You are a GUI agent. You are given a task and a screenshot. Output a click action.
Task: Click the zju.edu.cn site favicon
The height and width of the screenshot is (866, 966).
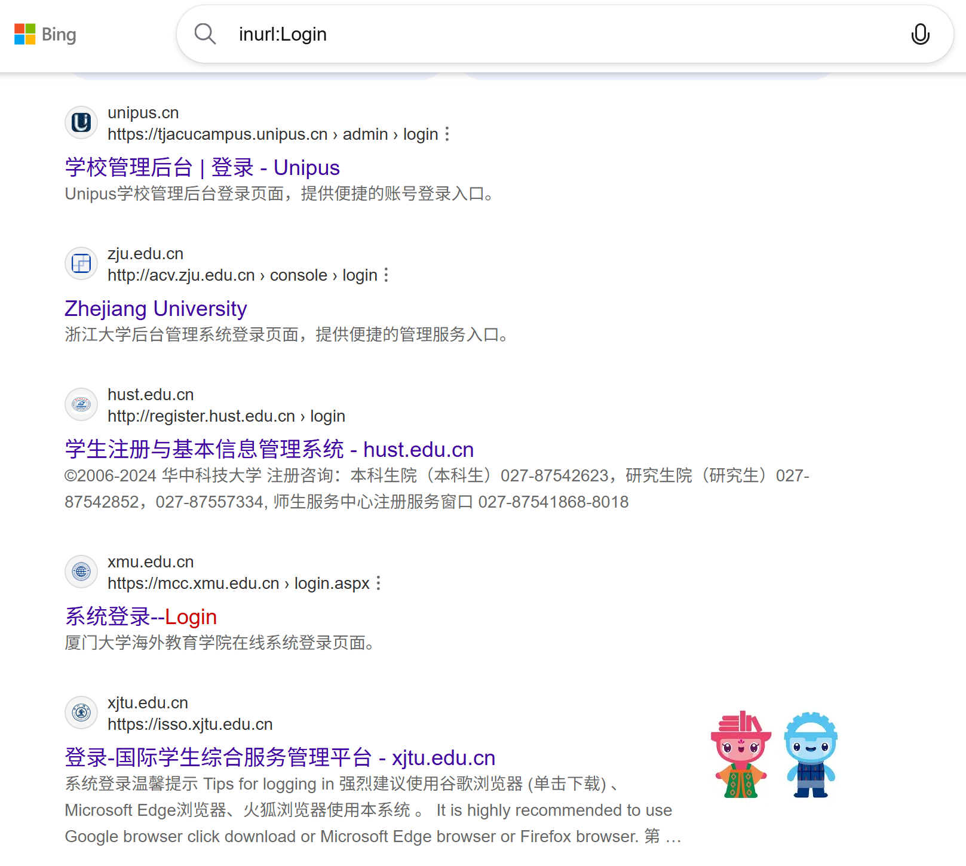(81, 263)
